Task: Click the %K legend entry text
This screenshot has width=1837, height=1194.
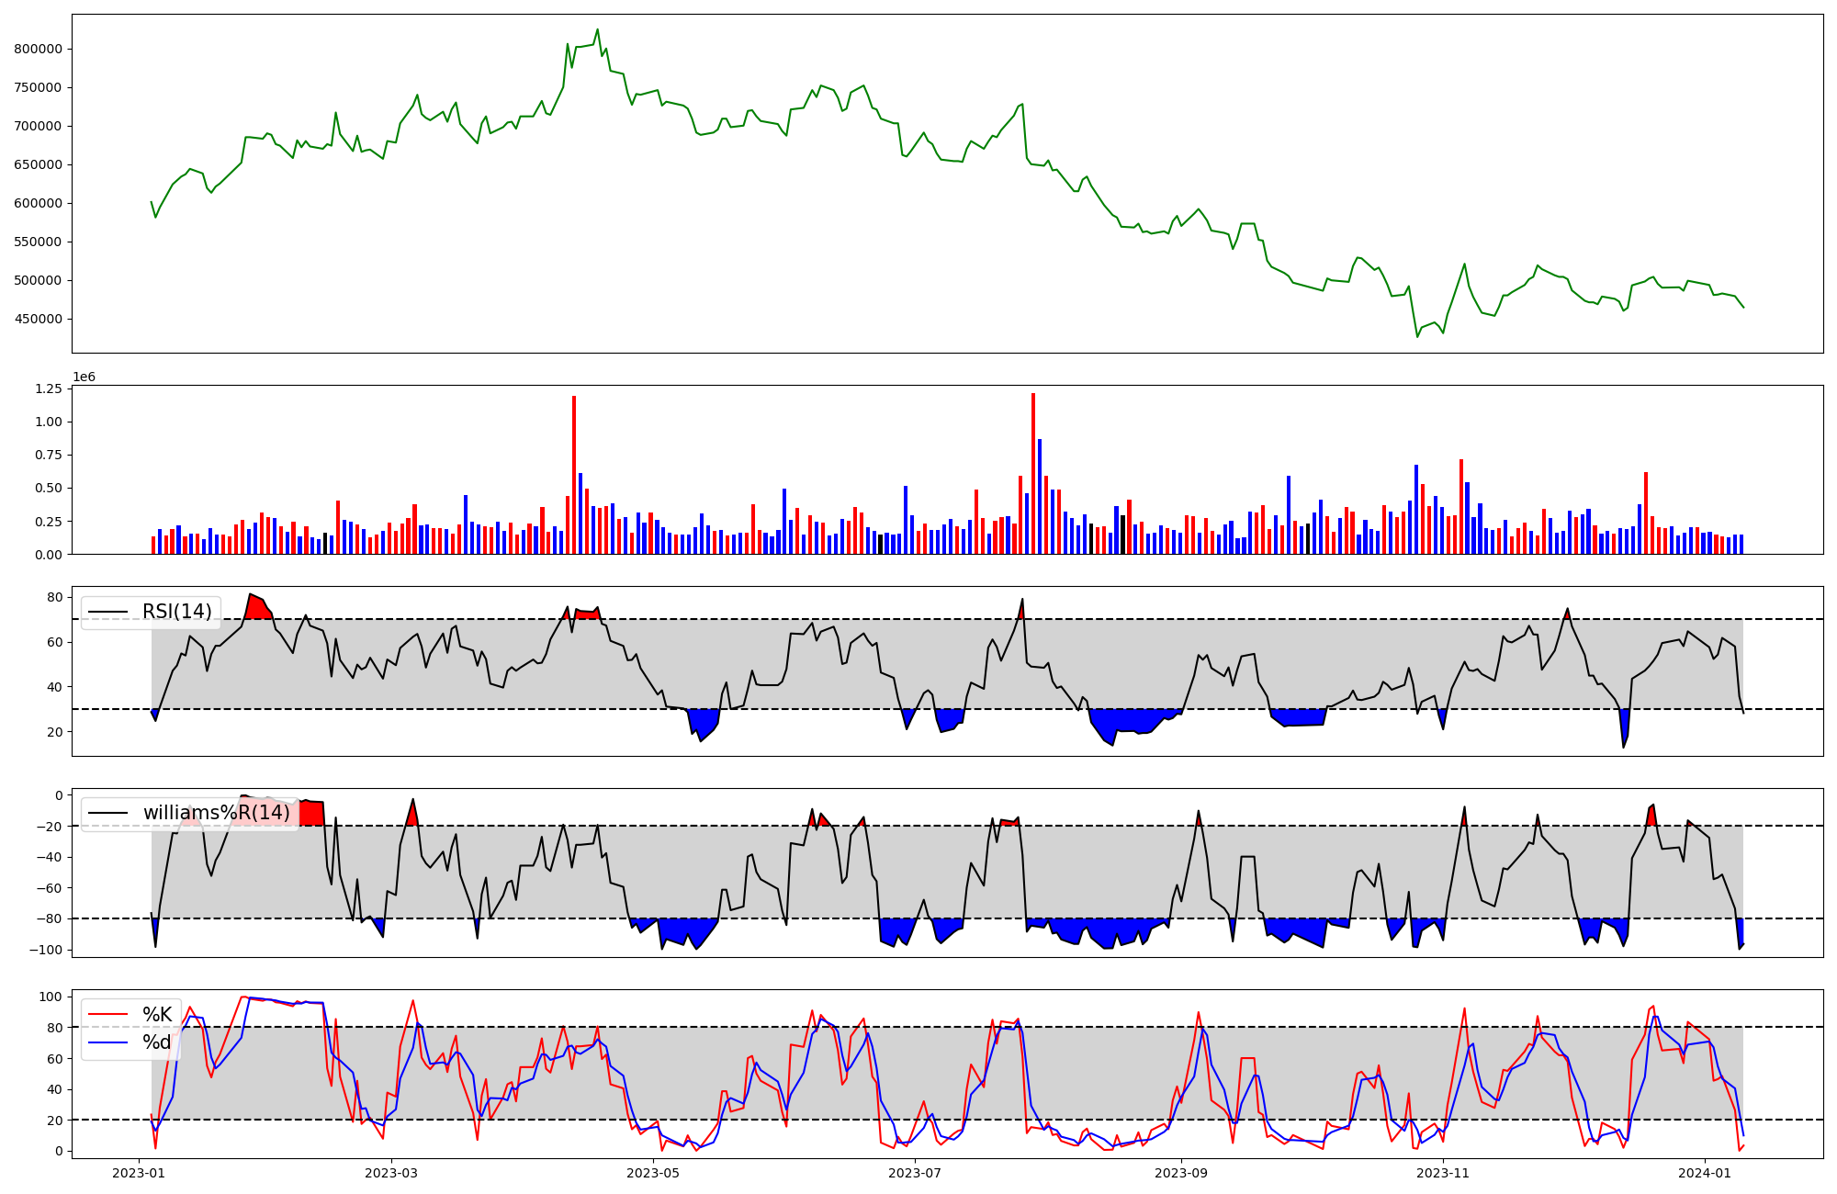Action: pos(157,1015)
